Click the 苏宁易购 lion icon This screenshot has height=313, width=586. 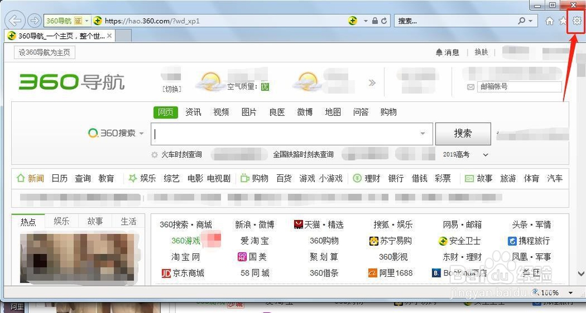click(373, 241)
